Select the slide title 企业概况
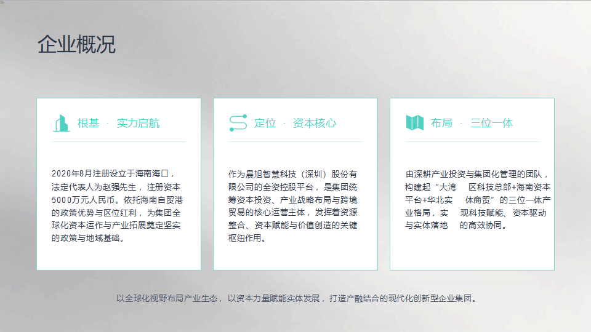This screenshot has width=591, height=332. coord(76,44)
